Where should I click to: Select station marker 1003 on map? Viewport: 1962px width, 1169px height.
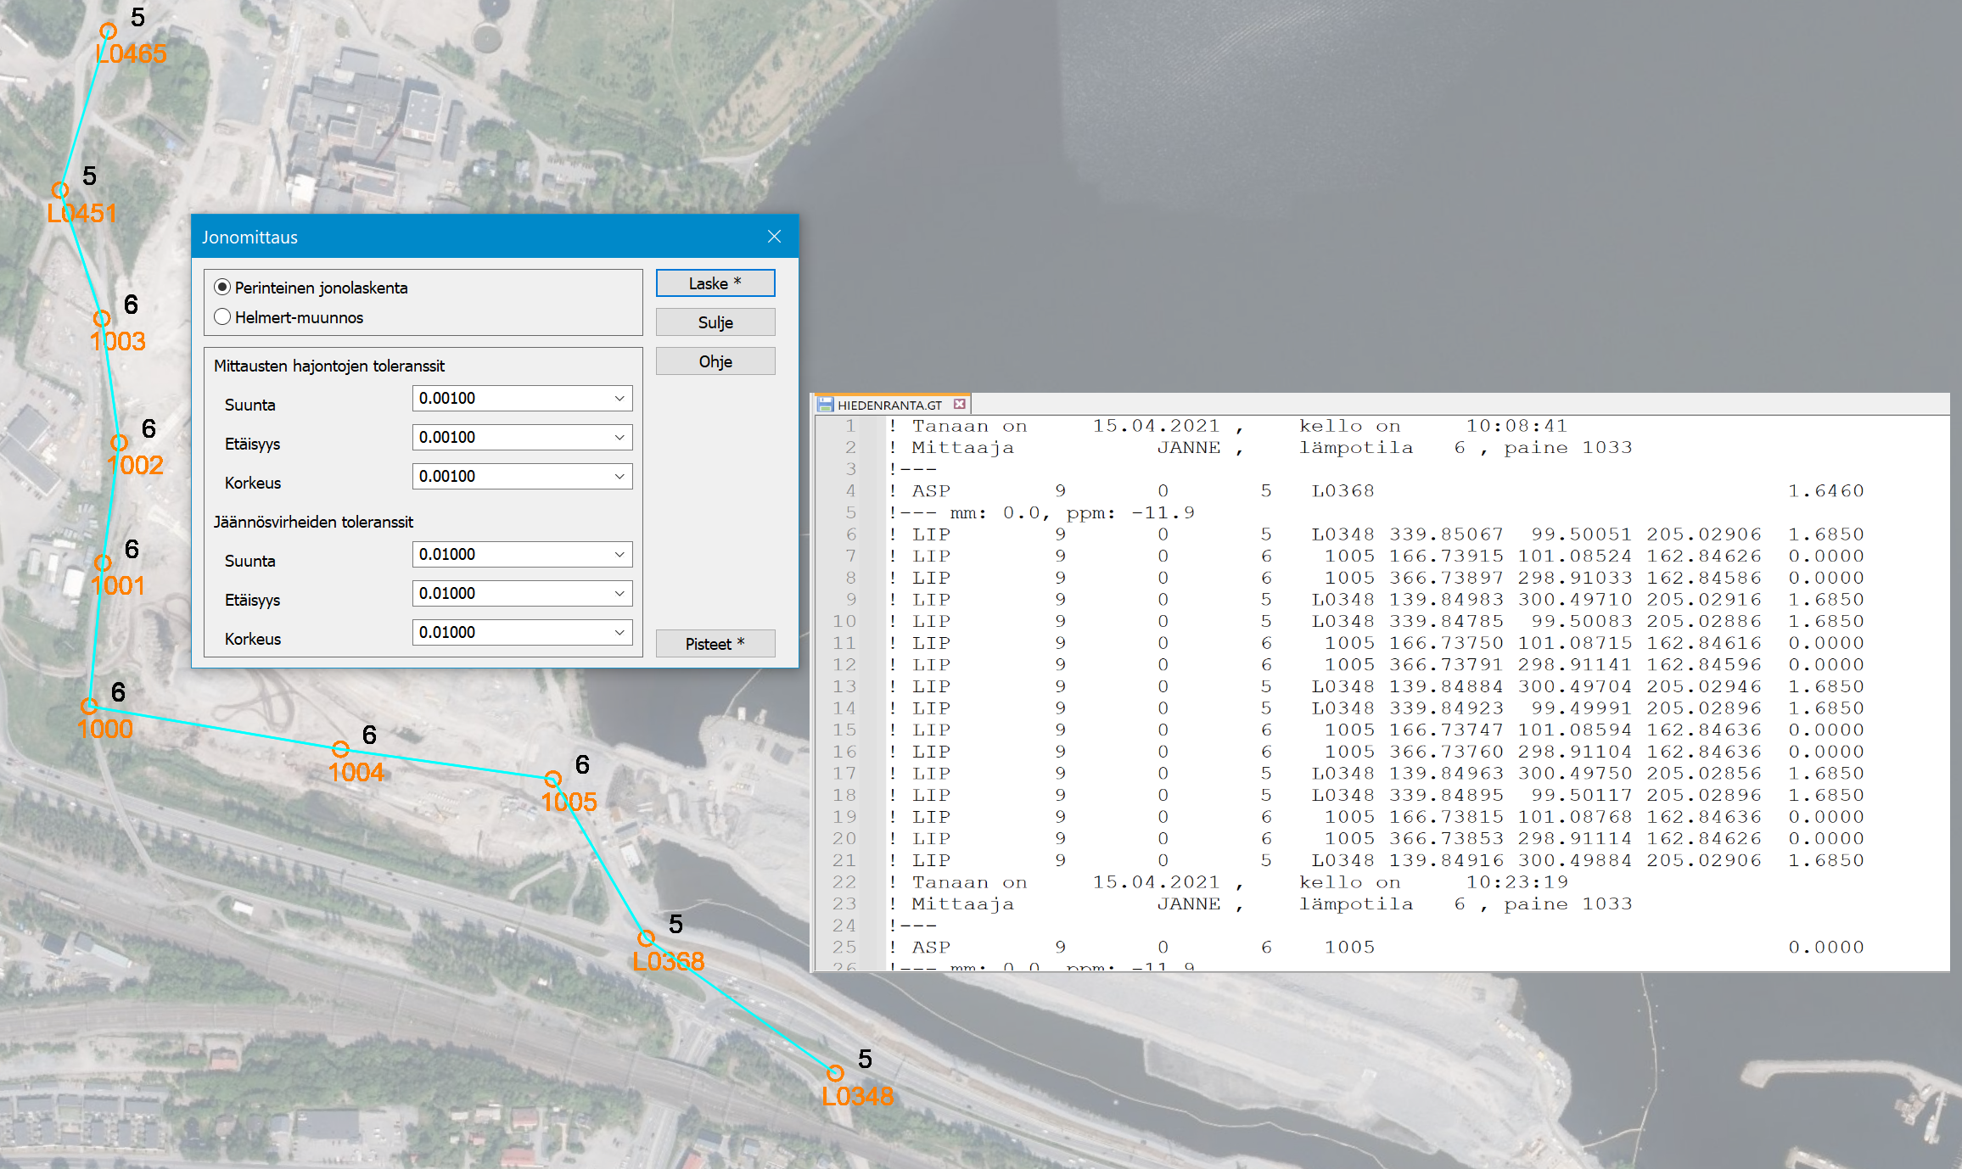point(102,319)
